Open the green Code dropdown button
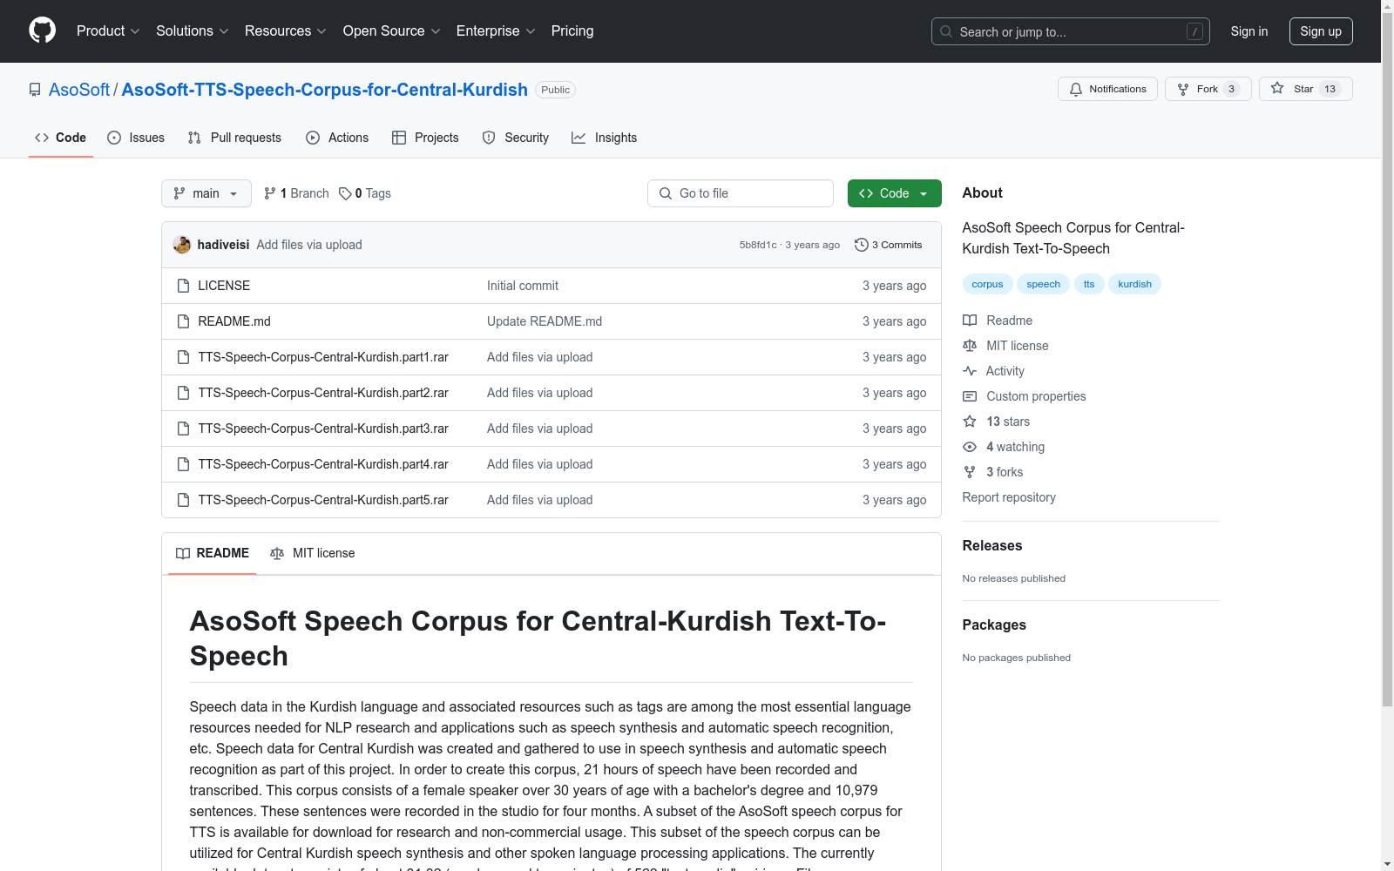 (895, 193)
